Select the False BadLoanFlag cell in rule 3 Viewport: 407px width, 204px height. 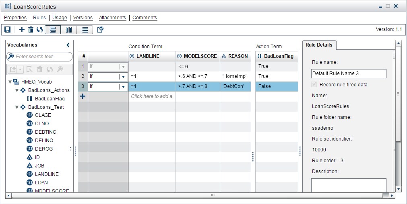click(277, 86)
